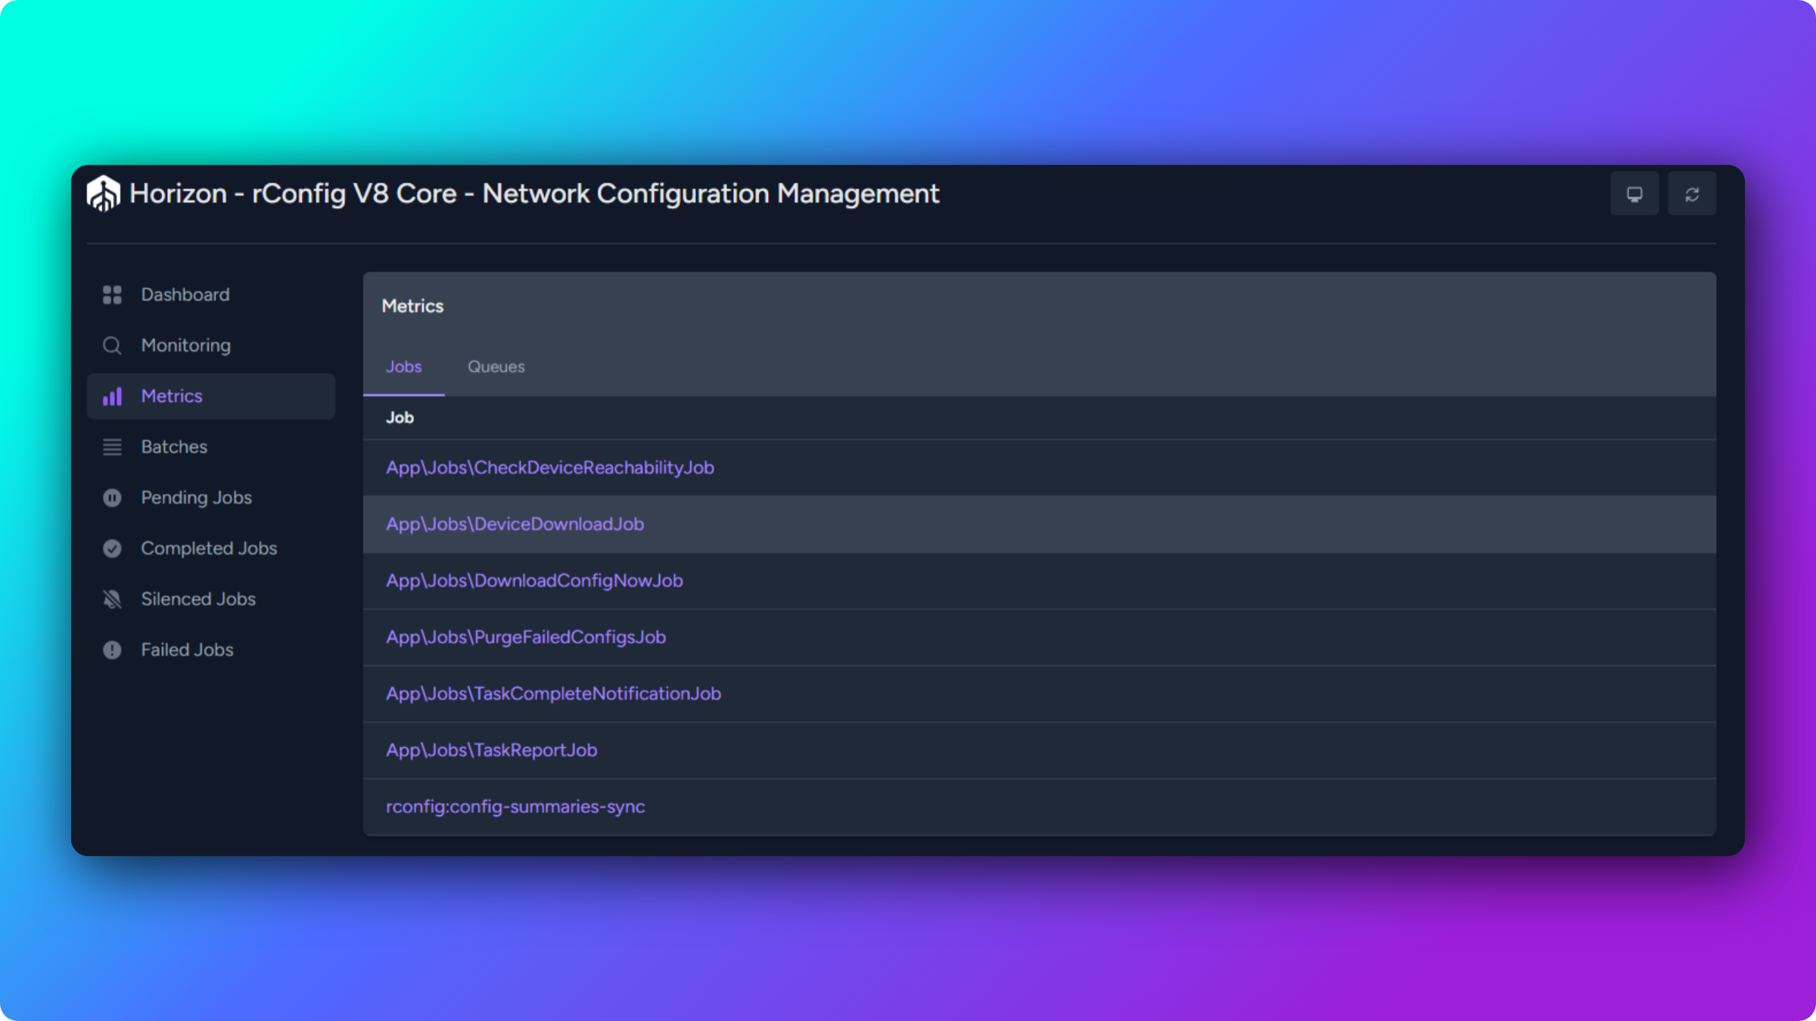The width and height of the screenshot is (1816, 1021).
Task: Click the Metrics card heading
Action: tap(413, 306)
